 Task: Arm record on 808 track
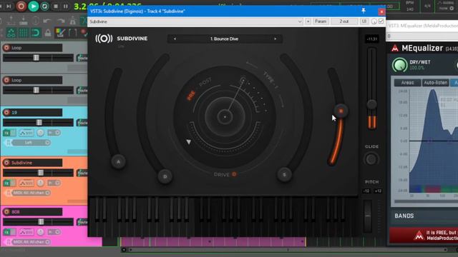point(6,212)
